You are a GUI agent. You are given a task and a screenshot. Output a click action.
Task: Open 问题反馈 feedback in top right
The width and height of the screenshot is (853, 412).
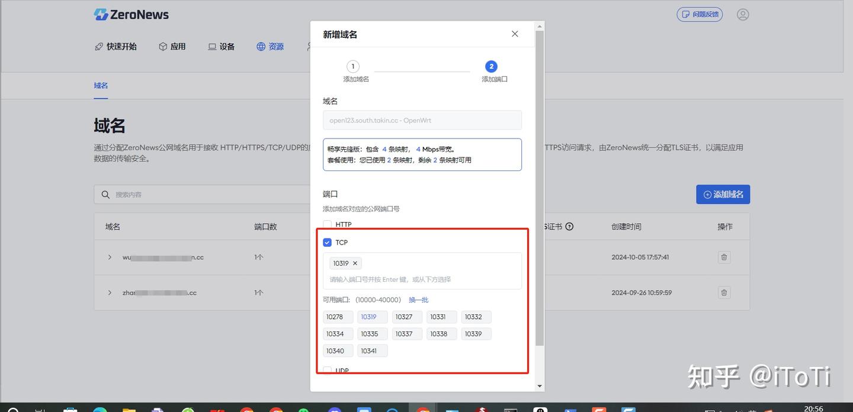point(700,14)
